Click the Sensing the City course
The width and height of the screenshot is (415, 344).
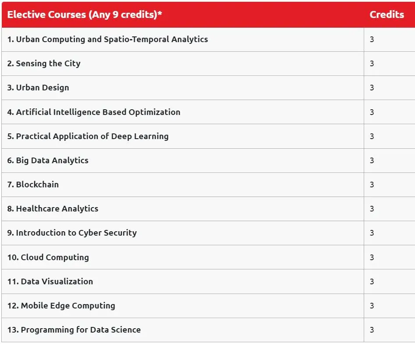click(44, 64)
